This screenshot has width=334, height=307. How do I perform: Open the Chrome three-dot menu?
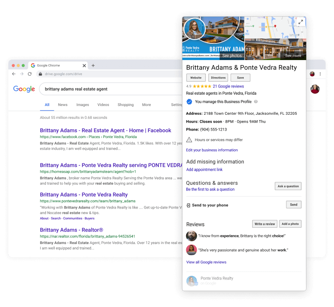pos(320,74)
